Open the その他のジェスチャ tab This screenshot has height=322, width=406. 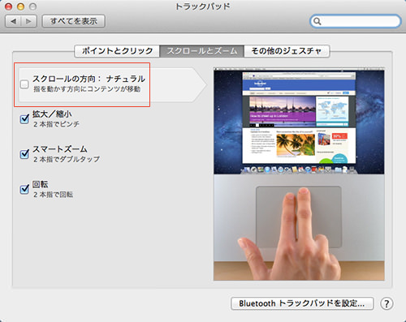point(287,51)
